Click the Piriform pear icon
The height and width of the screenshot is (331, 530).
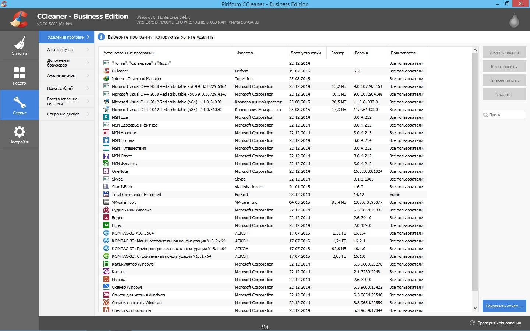[514, 20]
